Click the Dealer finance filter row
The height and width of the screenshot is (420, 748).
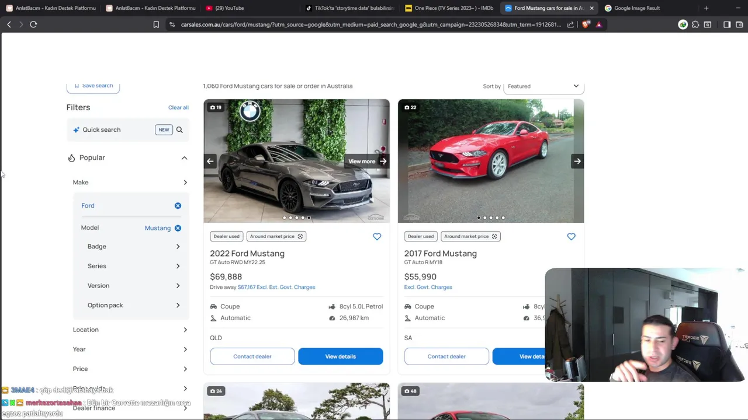point(130,408)
